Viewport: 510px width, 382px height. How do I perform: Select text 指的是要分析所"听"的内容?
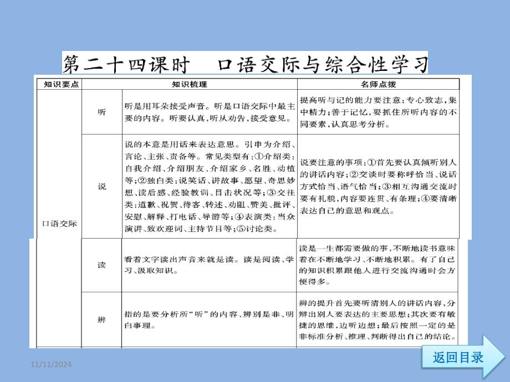tap(181, 314)
